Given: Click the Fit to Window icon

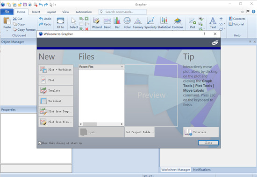Looking at the screenshot, I should (60, 23).
